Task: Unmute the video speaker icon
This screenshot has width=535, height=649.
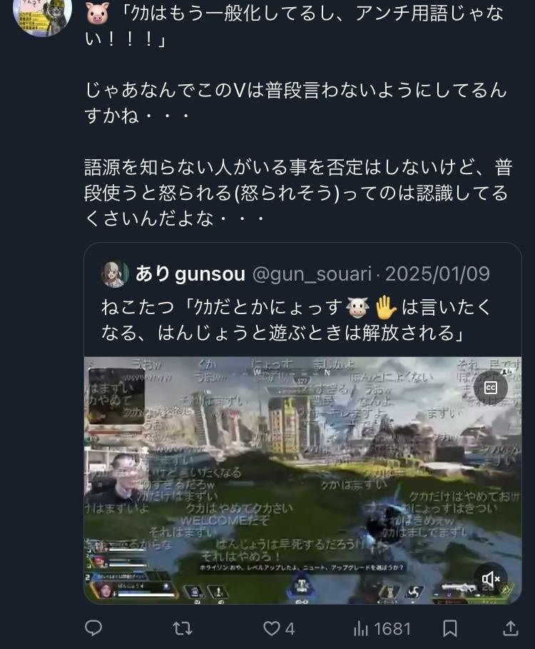Action: pos(491,578)
